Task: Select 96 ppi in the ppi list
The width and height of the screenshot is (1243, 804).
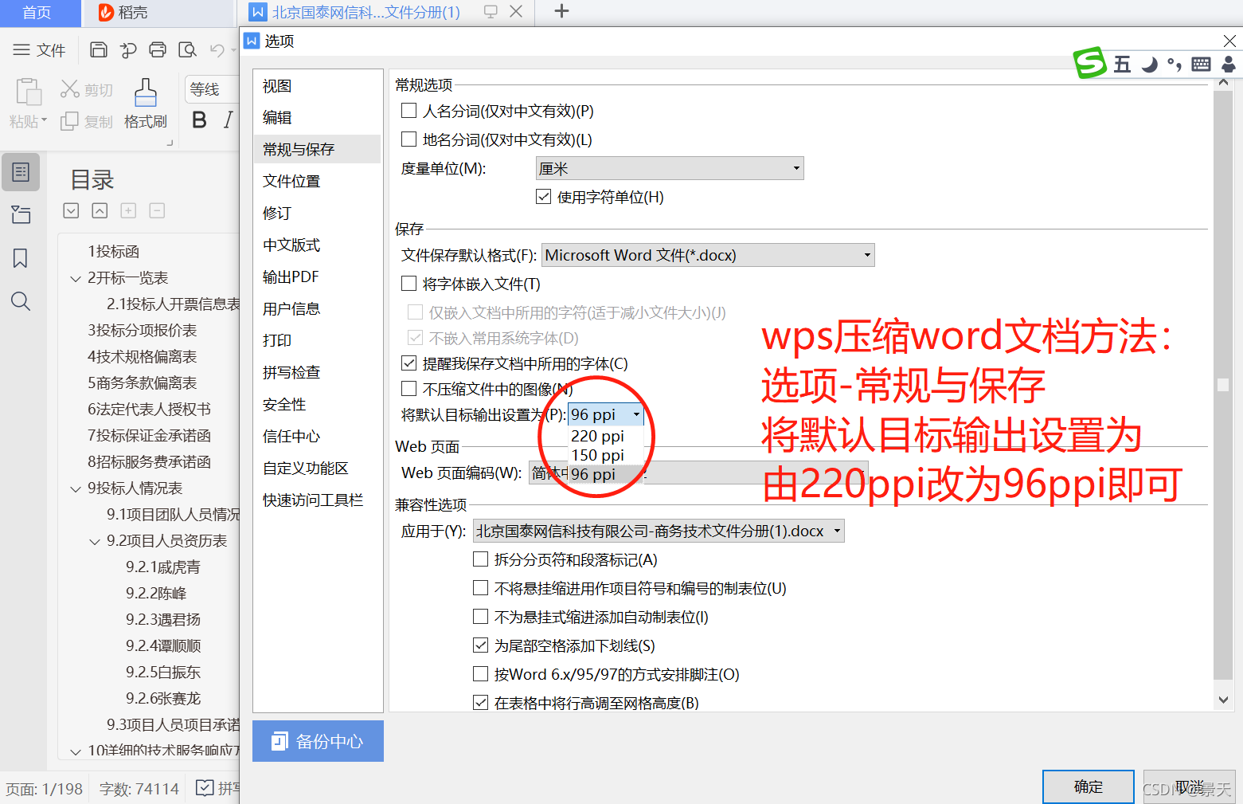Action: click(606, 474)
